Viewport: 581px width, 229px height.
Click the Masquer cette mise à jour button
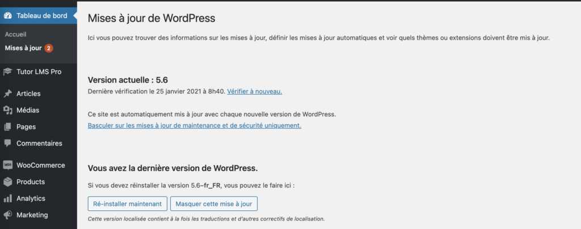(214, 204)
